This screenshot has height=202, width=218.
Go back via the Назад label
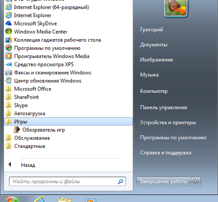point(28,165)
